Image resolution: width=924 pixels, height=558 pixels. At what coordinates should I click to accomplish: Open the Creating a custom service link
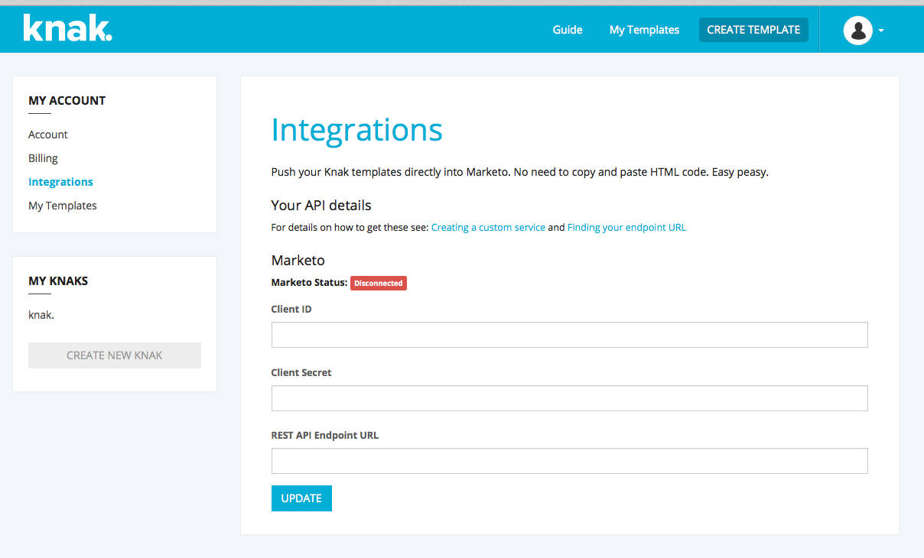[488, 228]
